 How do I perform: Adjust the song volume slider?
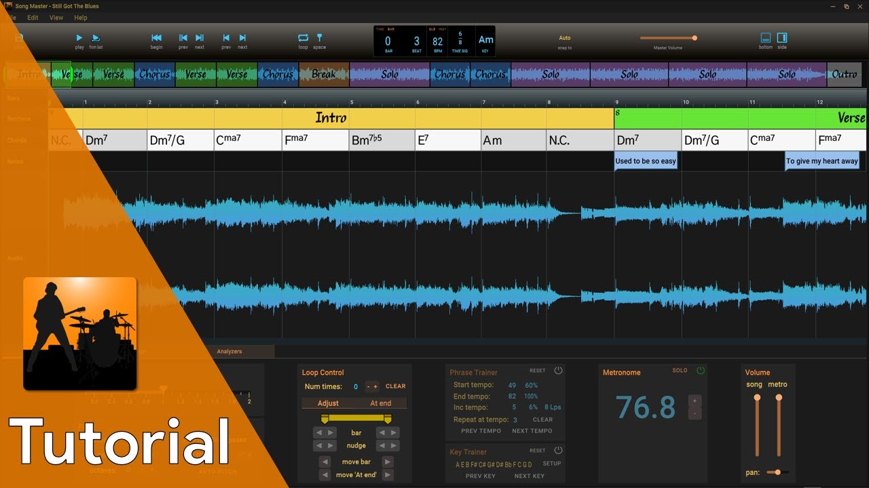tap(757, 426)
